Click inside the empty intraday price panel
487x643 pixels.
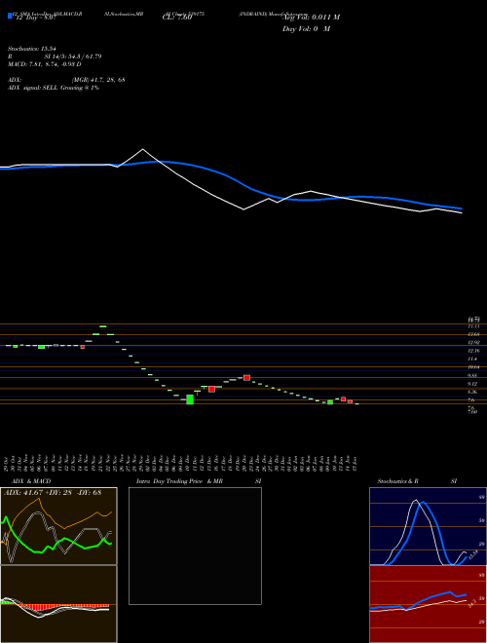[x=195, y=546]
